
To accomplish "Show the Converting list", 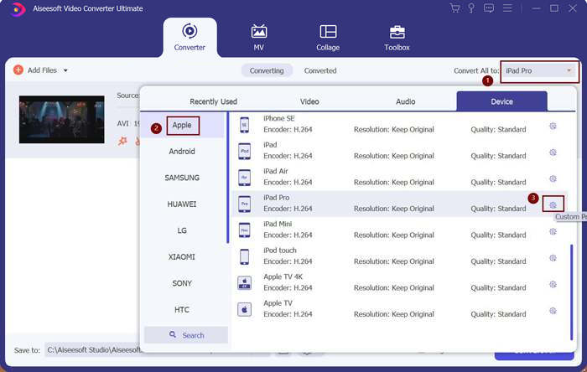I will pyautogui.click(x=267, y=70).
